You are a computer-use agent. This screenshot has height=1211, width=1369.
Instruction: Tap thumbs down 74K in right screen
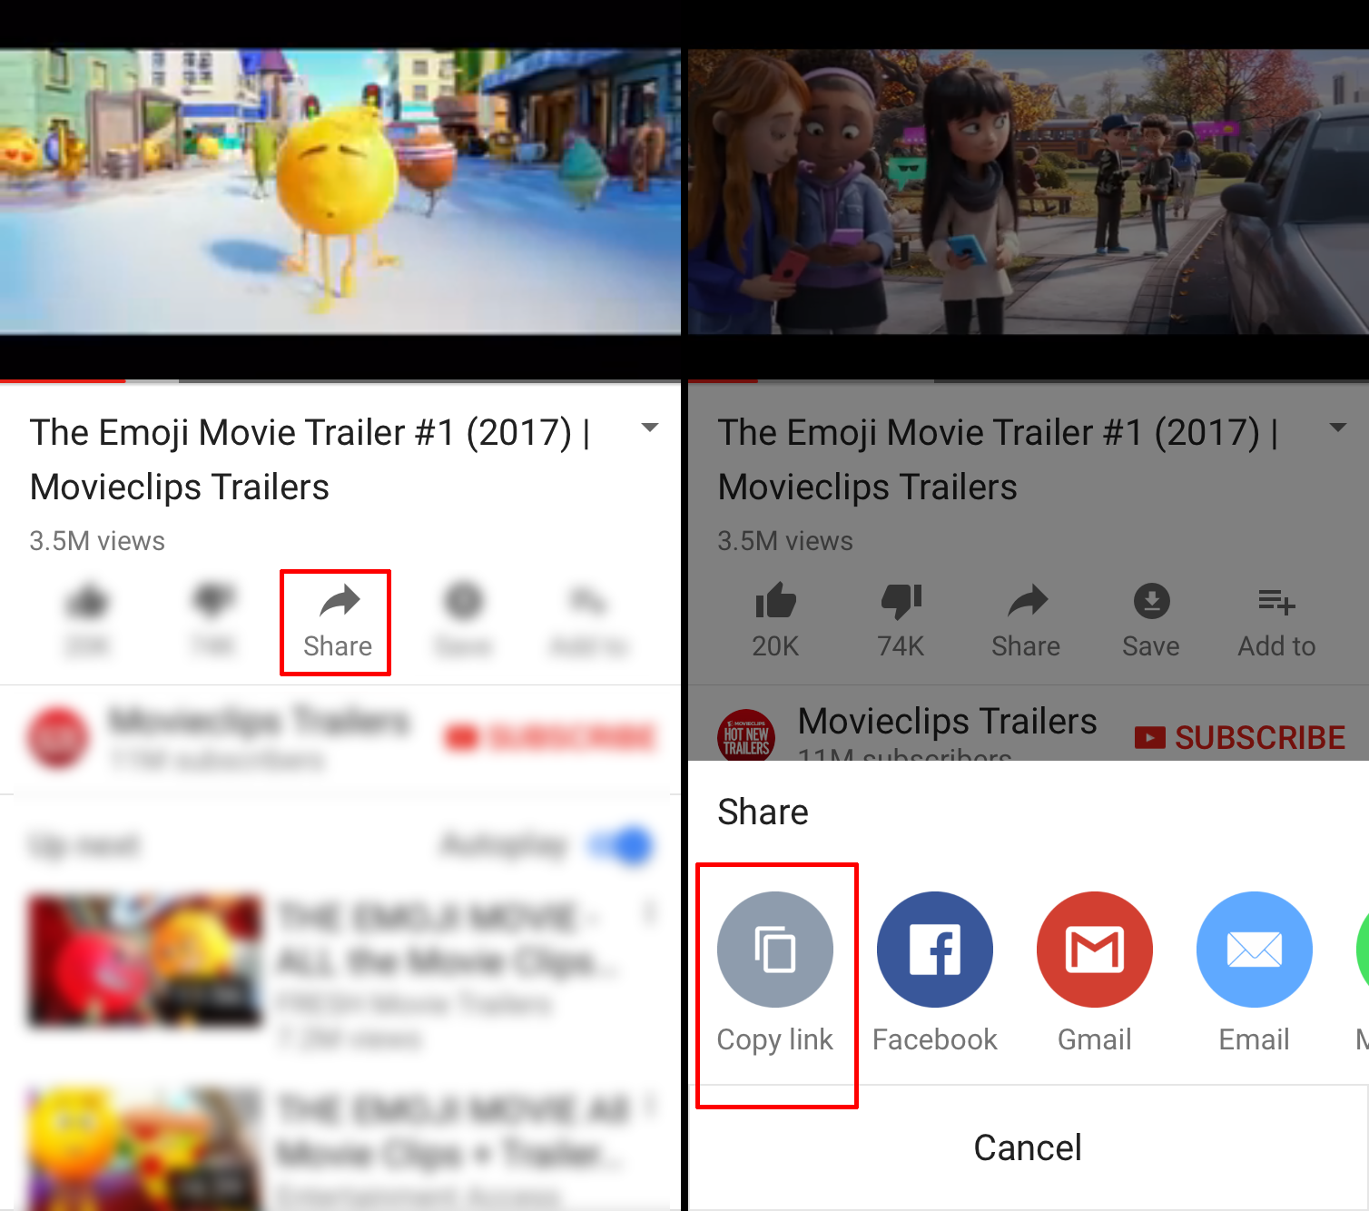pyautogui.click(x=901, y=623)
